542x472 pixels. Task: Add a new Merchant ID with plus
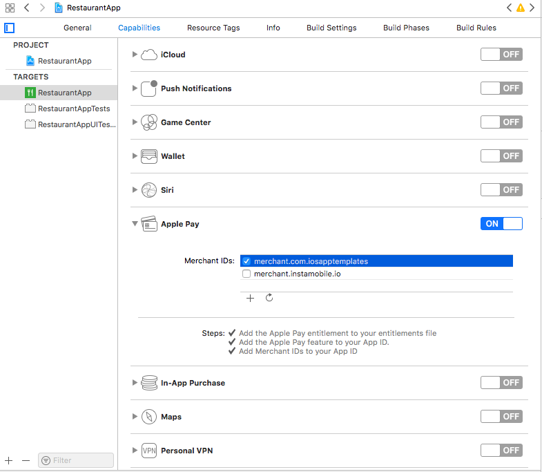250,298
